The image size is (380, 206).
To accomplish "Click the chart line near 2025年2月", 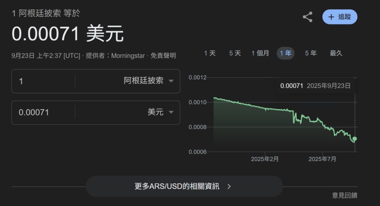I will click(x=265, y=108).
